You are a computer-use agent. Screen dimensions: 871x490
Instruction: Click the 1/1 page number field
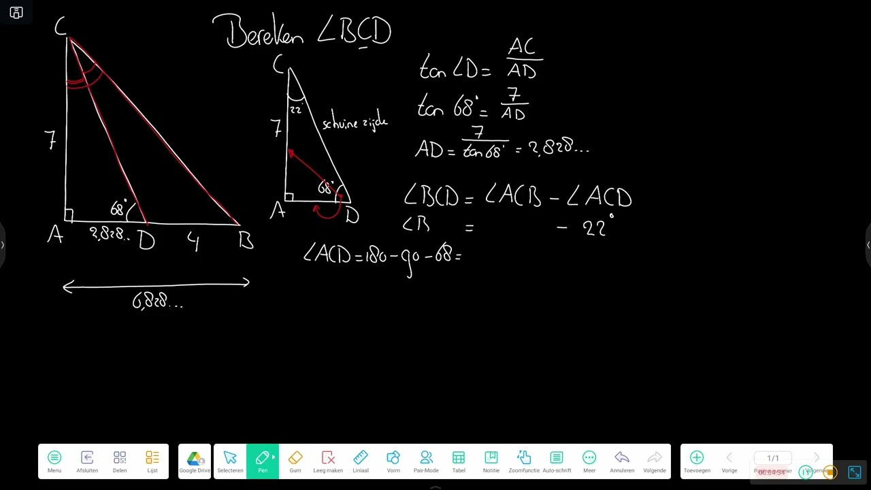[773, 458]
